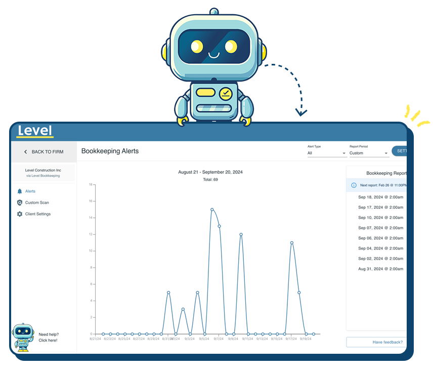Viewport: 433px width, 371px height.
Task: Click the back arrow chevron icon
Action: point(25,152)
